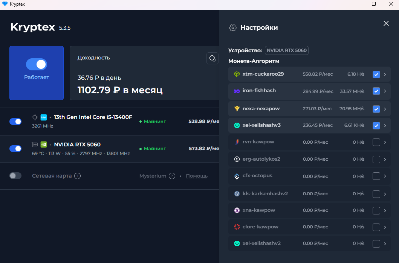Click the rvn-kawpow raven icon
The image size is (399, 263).
tap(237, 142)
